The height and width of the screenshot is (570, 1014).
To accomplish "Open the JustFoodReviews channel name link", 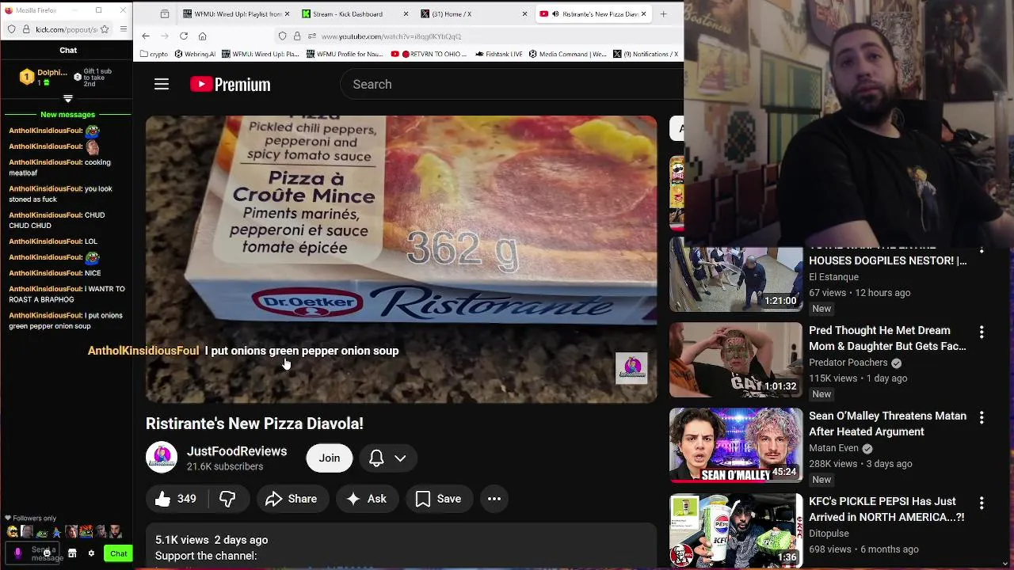I will click(237, 451).
